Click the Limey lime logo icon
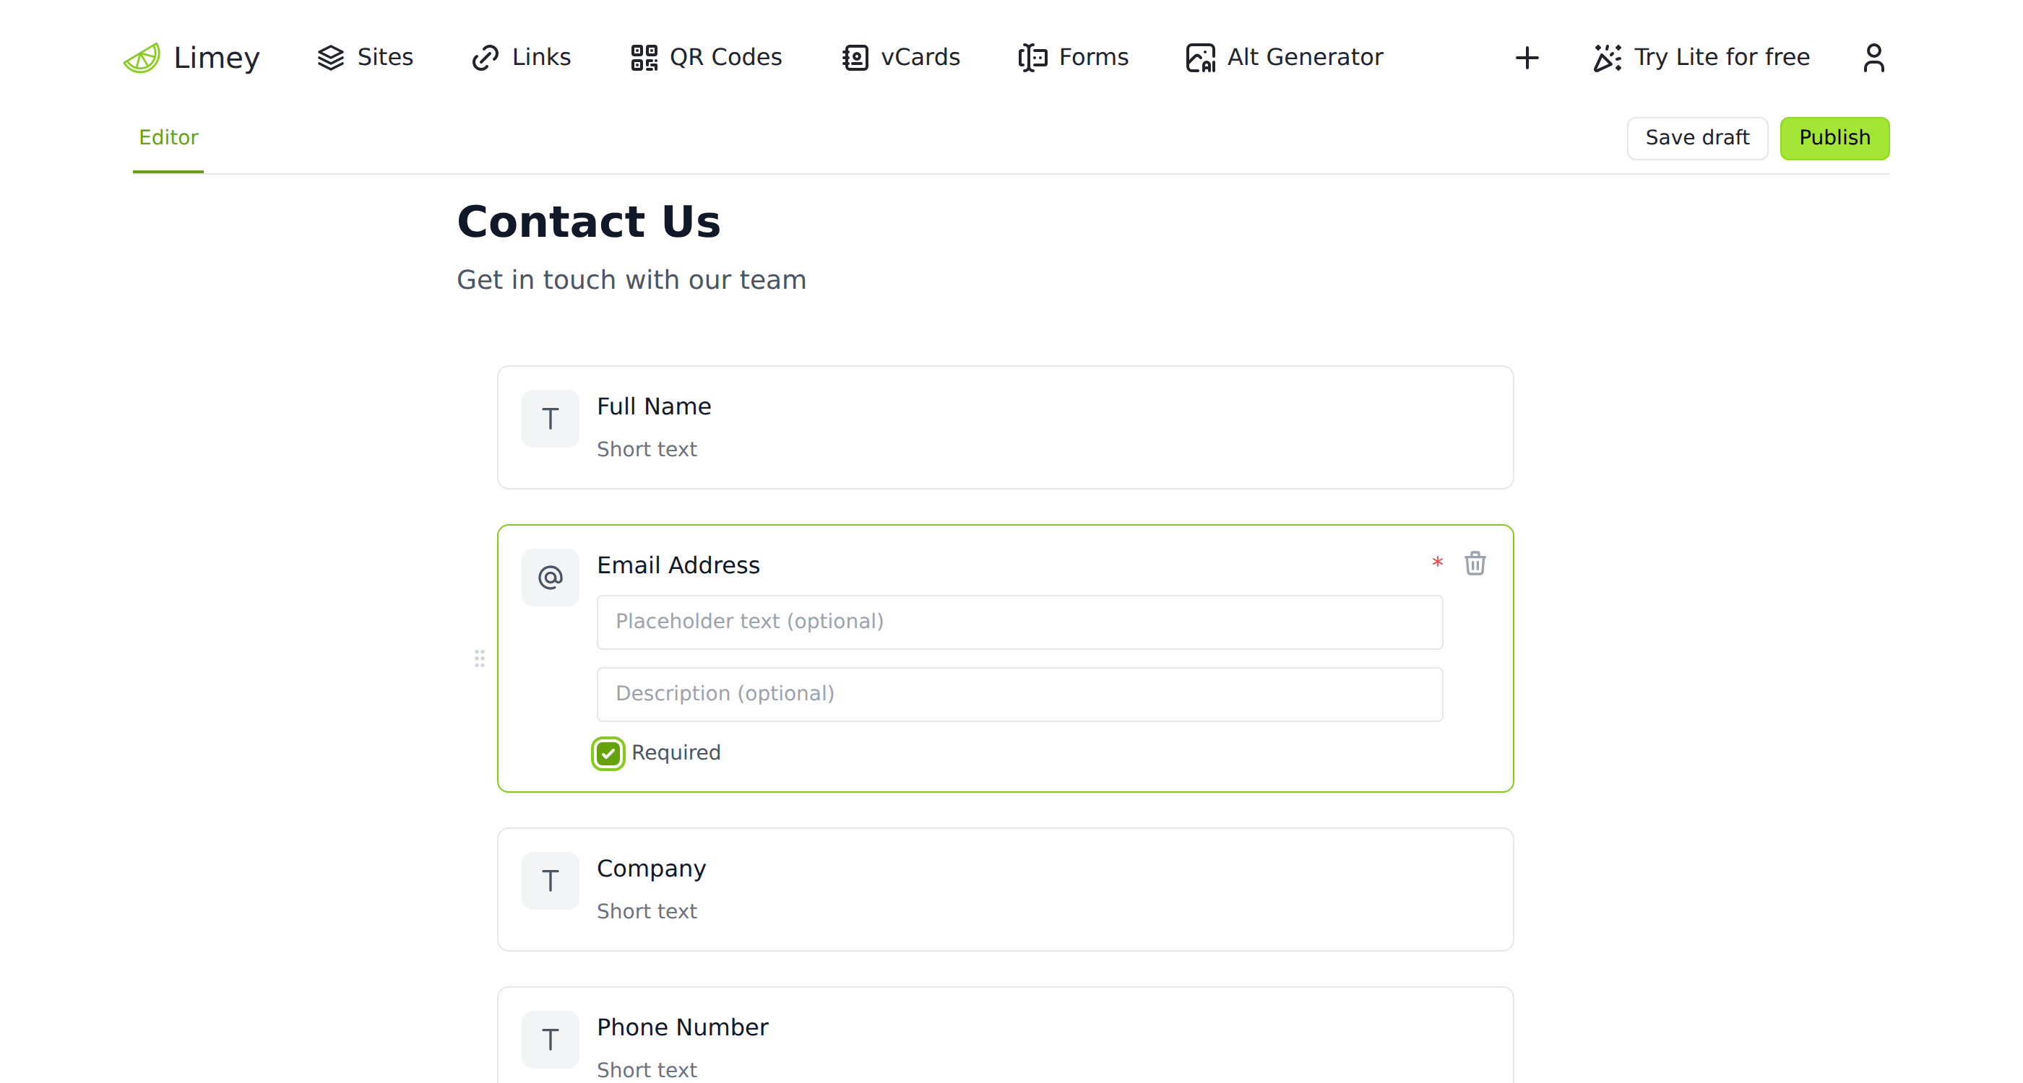Screen dimensions: 2023x1083 [x=142, y=58]
